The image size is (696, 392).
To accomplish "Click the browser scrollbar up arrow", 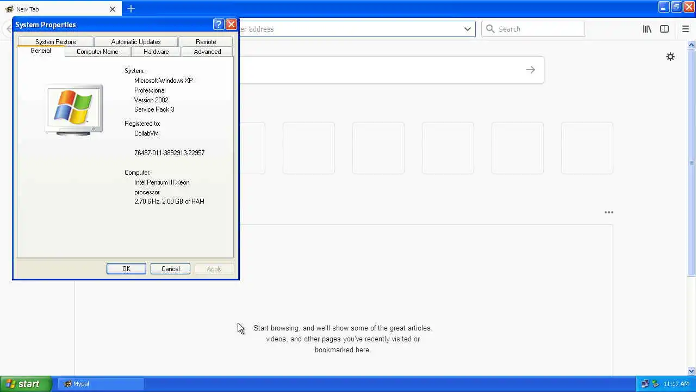I will pos(691,45).
